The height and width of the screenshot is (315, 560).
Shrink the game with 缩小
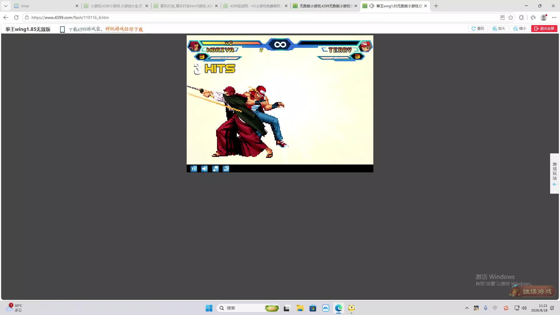[x=520, y=29]
